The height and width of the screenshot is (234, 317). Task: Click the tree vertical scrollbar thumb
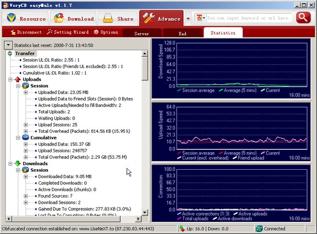point(145,69)
